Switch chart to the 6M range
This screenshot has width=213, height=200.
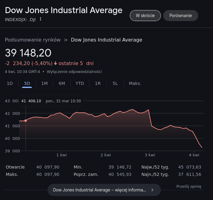tap(62, 83)
